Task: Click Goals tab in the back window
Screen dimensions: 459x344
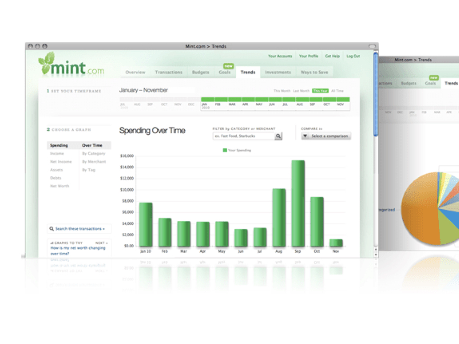Action: point(430,83)
